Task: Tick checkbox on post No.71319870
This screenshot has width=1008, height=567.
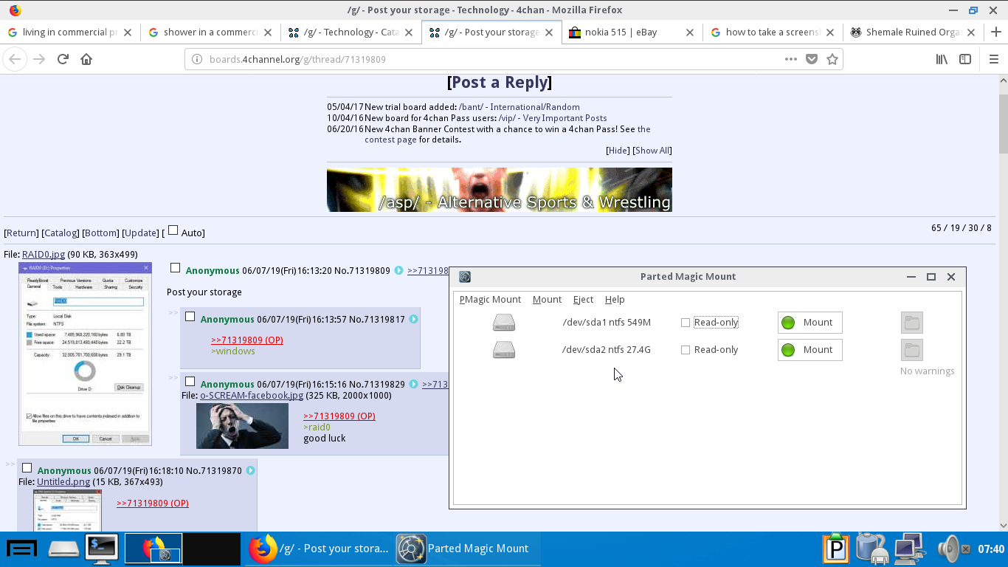Action: coord(27,468)
